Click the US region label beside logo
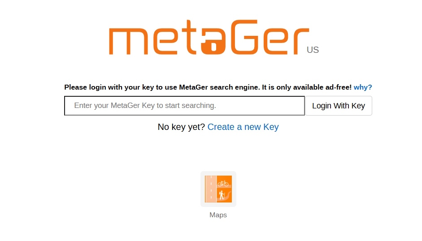422x241 pixels. coord(313,50)
